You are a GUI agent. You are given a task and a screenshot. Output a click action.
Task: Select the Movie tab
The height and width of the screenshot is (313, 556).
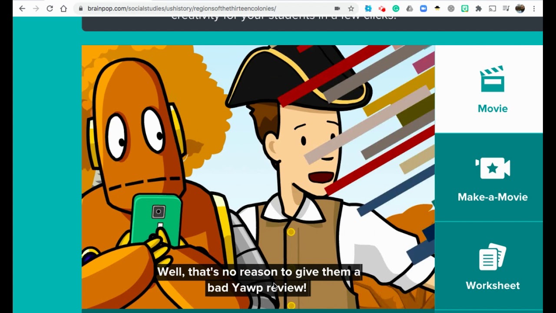coord(489,89)
